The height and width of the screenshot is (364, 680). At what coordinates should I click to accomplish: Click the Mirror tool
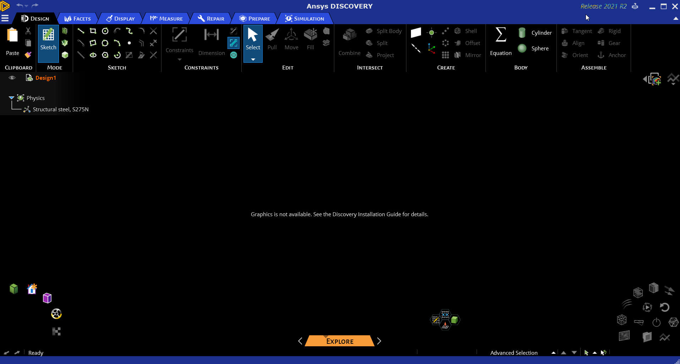pyautogui.click(x=468, y=55)
